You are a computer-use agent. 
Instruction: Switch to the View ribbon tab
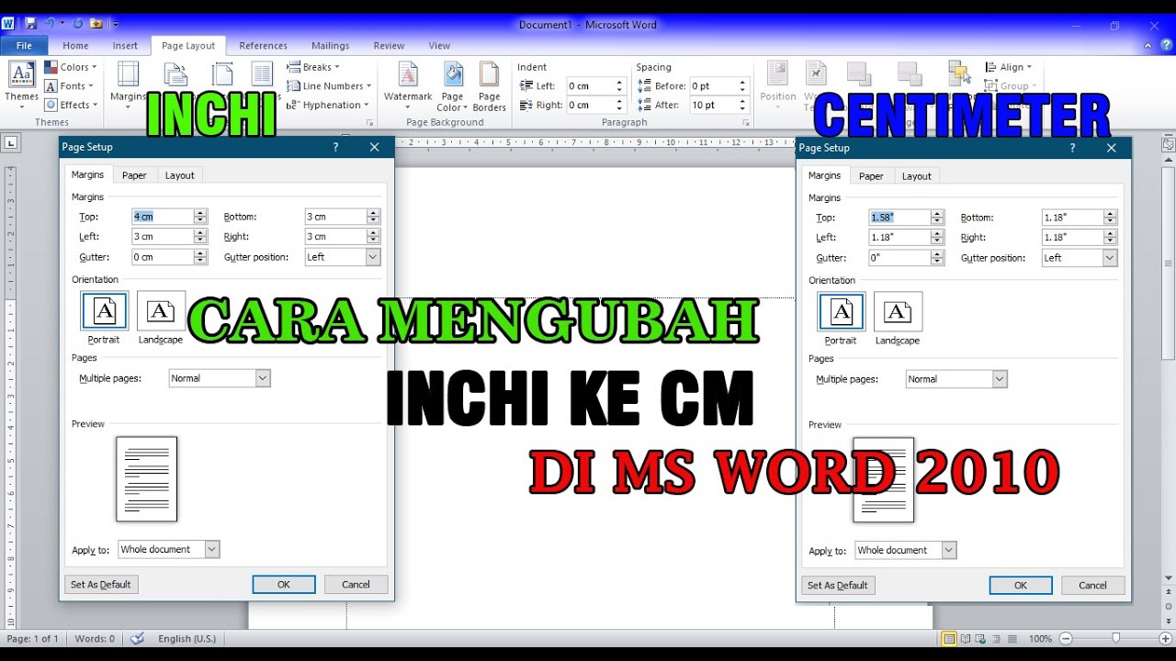[x=439, y=46]
